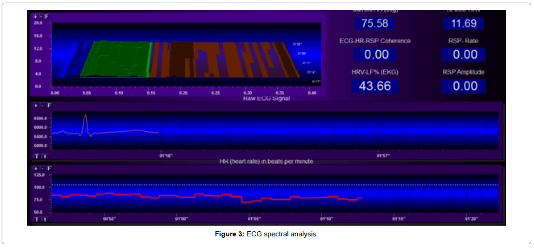534x248 pixels.
Task: Click minus button on spectral graph
Action: [x=40, y=16]
